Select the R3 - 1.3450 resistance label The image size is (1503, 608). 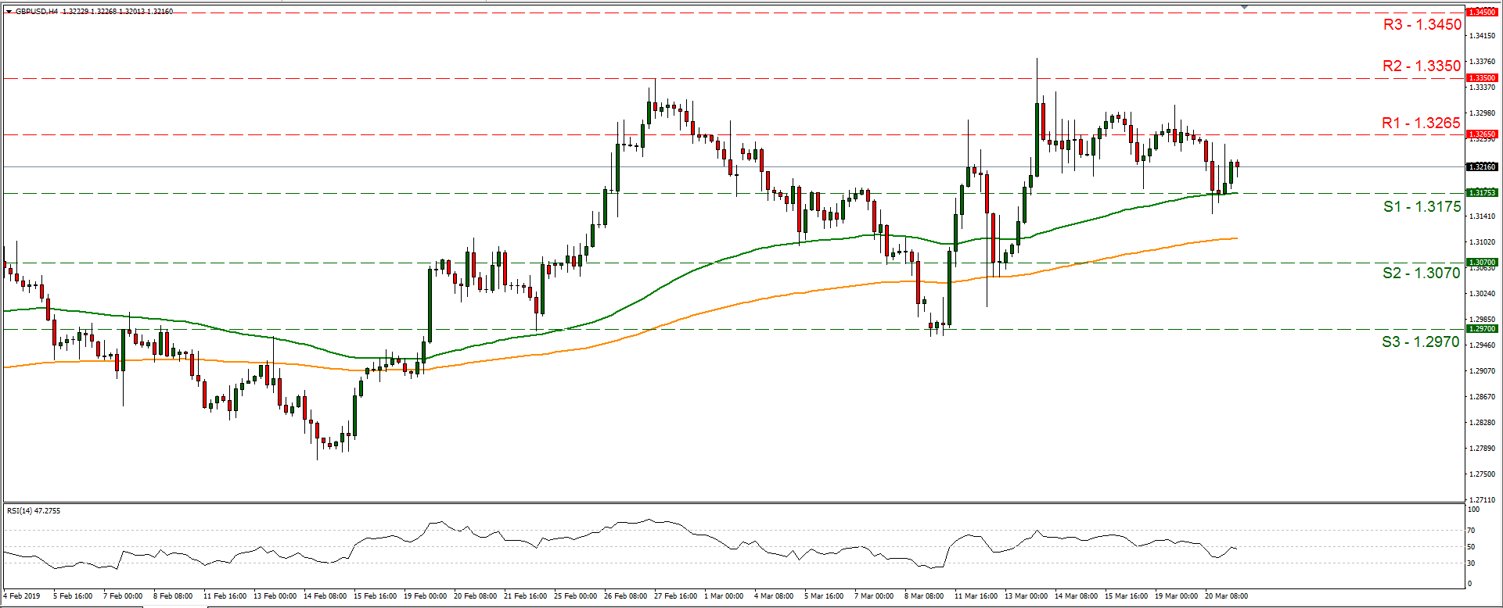point(1422,24)
